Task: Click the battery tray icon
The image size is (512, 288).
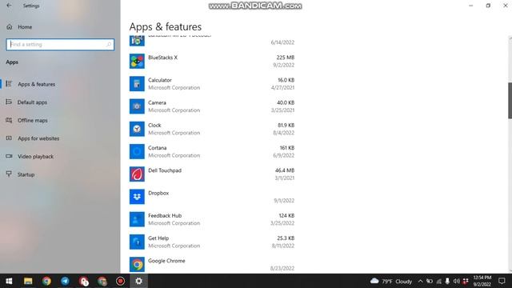Action: pos(430,281)
